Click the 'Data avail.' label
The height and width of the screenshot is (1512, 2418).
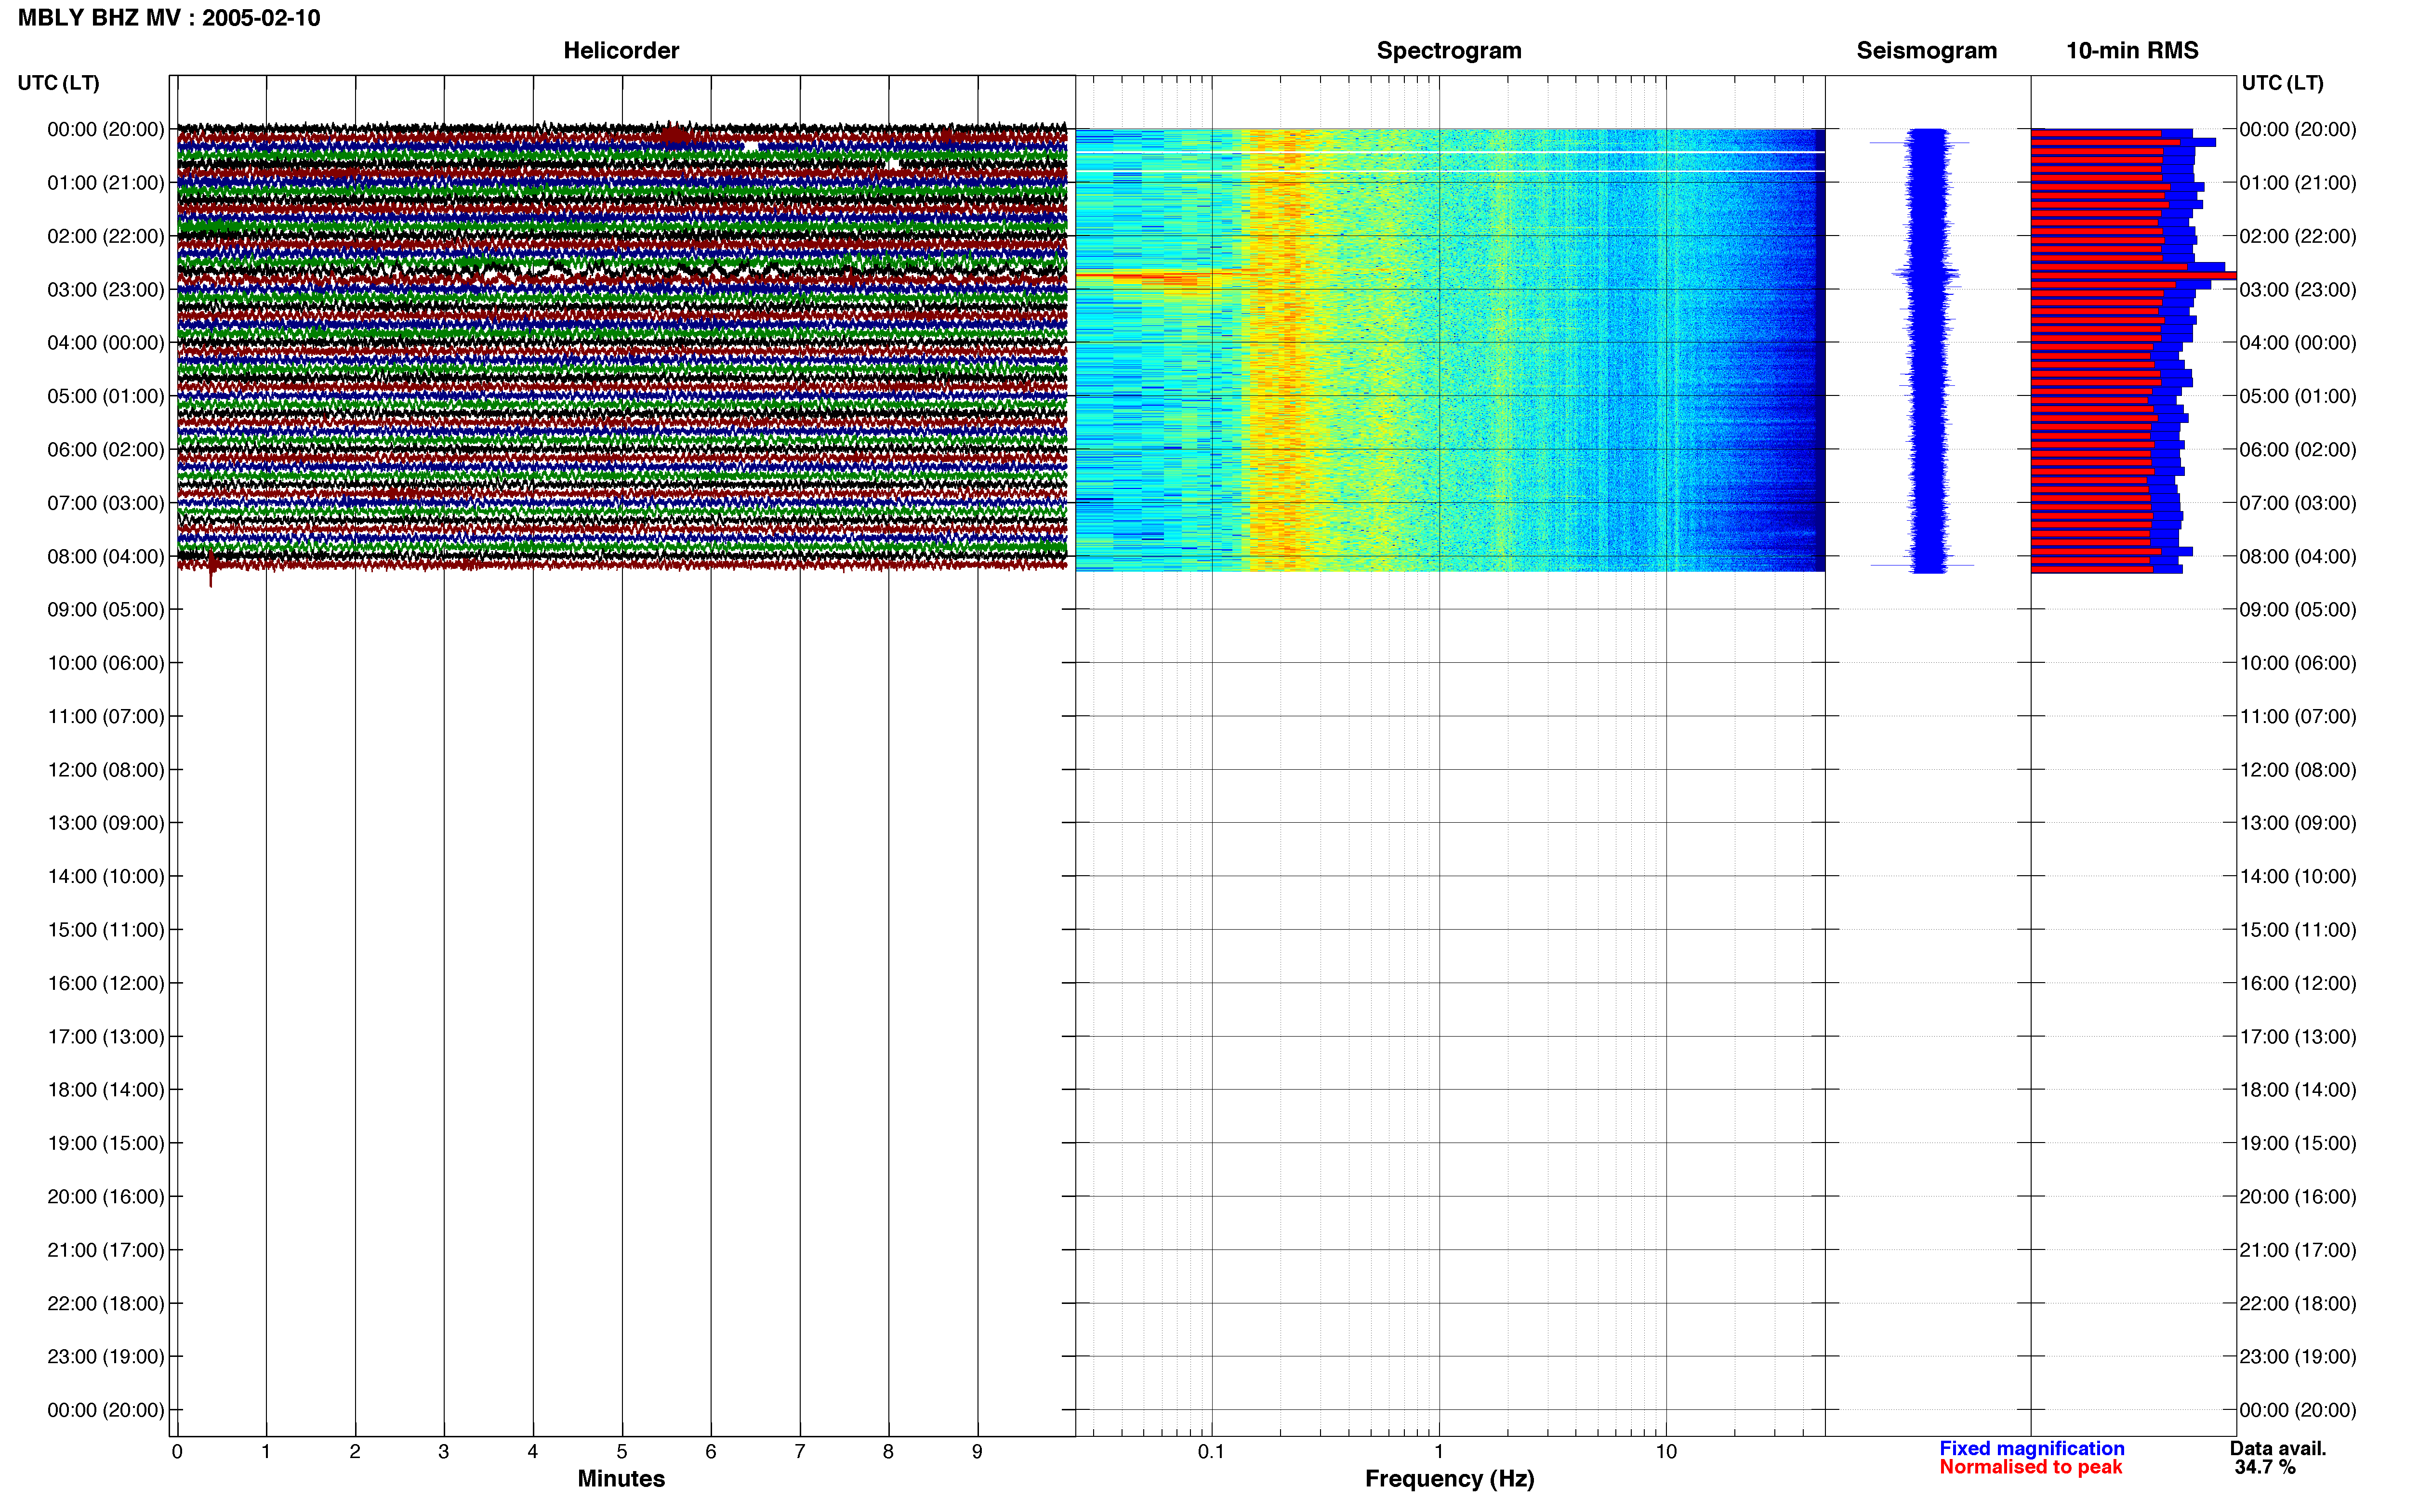pos(2278,1448)
